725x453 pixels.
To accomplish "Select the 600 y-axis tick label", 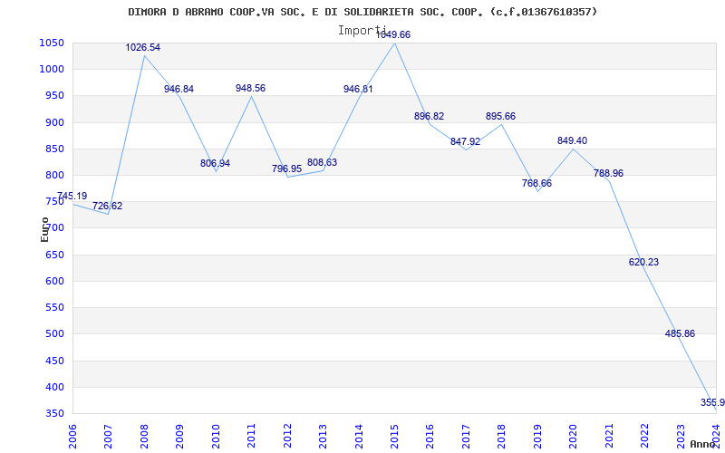I will click(x=55, y=282).
